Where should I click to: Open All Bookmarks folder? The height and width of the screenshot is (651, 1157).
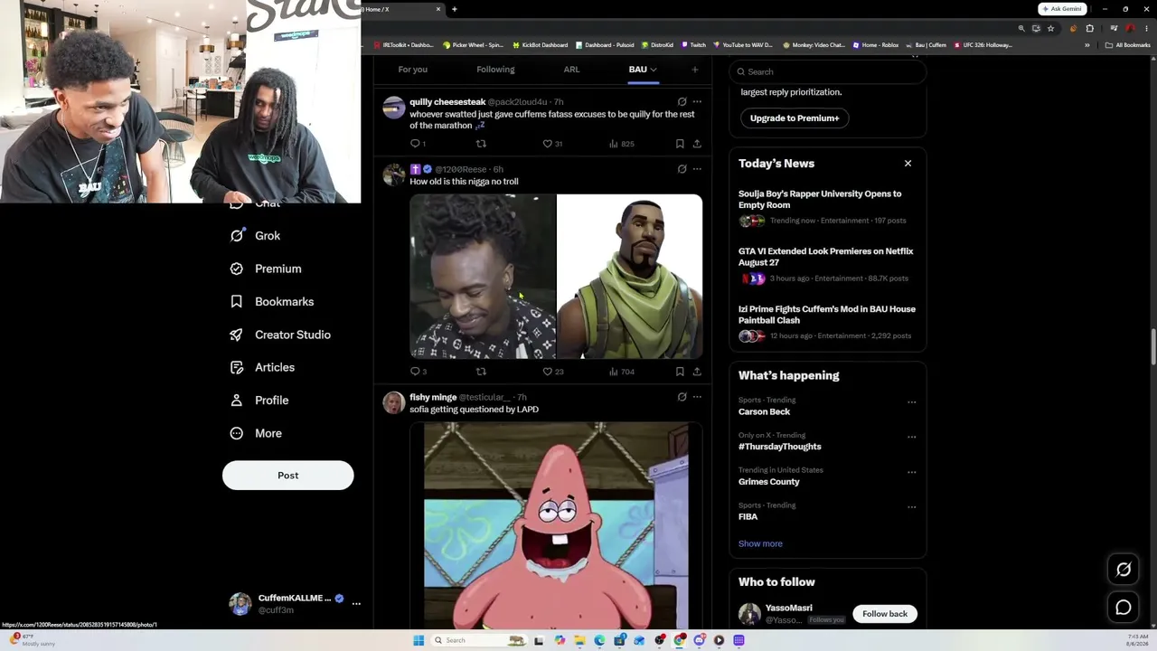click(1127, 45)
